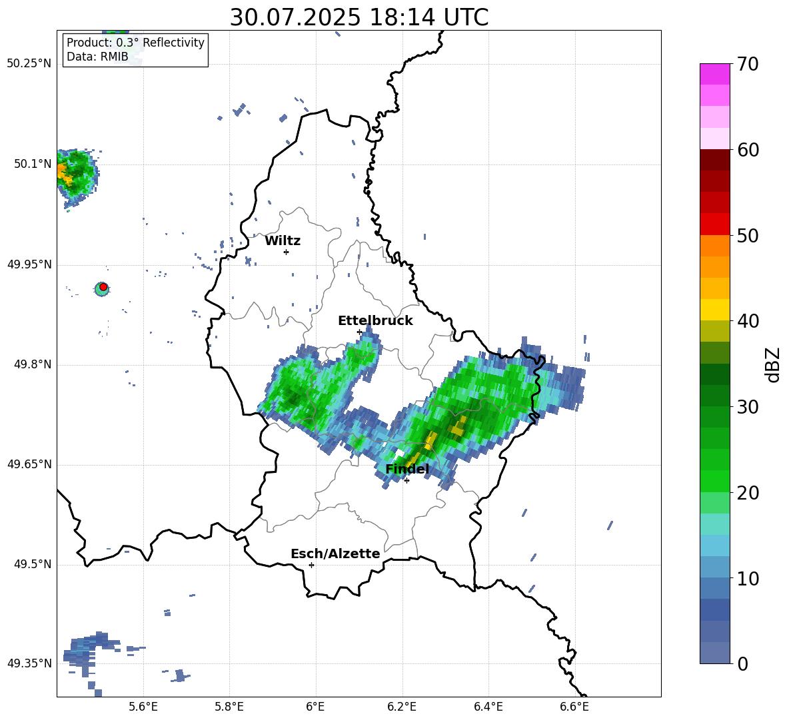The width and height of the screenshot is (789, 720).
Task: Pick the dark maroon swatch below 60 dBZ
Action: (714, 160)
